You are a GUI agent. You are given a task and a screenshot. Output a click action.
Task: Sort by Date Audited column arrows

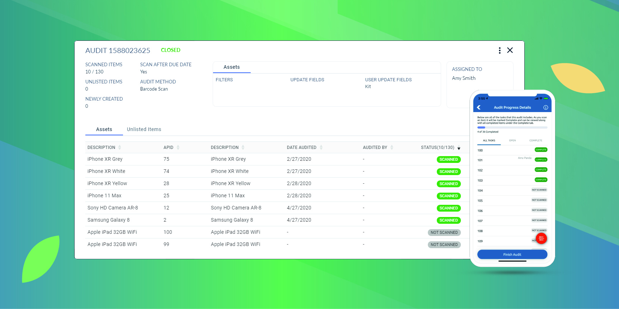[x=321, y=148]
